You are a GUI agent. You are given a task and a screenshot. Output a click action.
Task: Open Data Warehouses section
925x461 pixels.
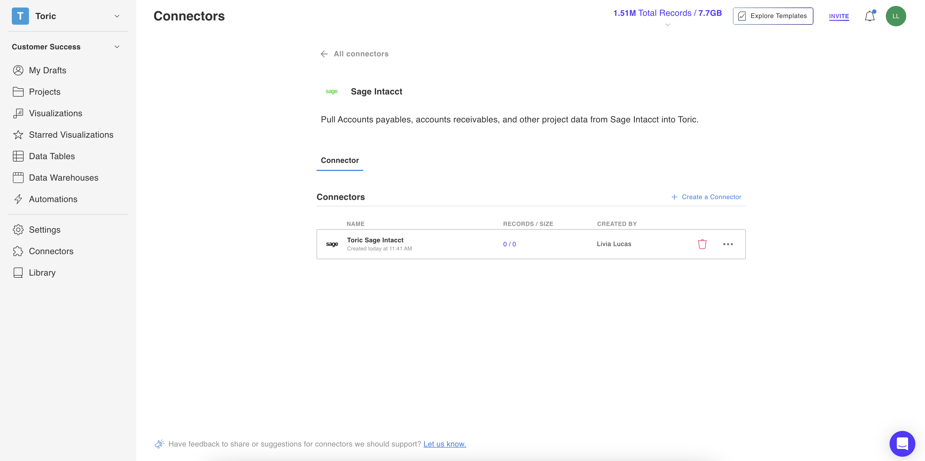click(64, 178)
